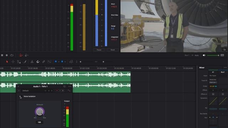
Task: Click the horizontal timeline zoom slider handle
Action: click(x=103, y=62)
